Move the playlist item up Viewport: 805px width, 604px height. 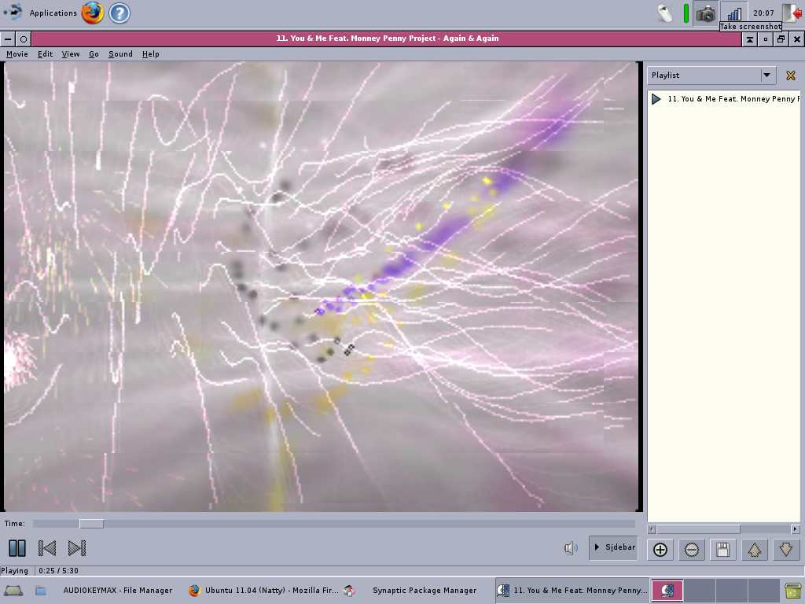pos(754,550)
